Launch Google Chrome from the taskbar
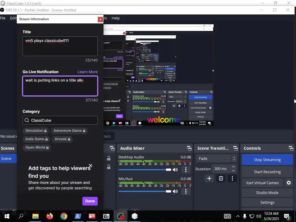Image resolution: width=296 pixels, height=222 pixels. coord(64,216)
